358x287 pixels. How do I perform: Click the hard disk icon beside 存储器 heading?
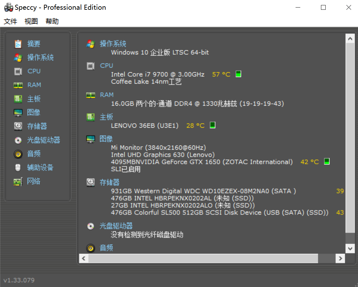(x=91, y=183)
